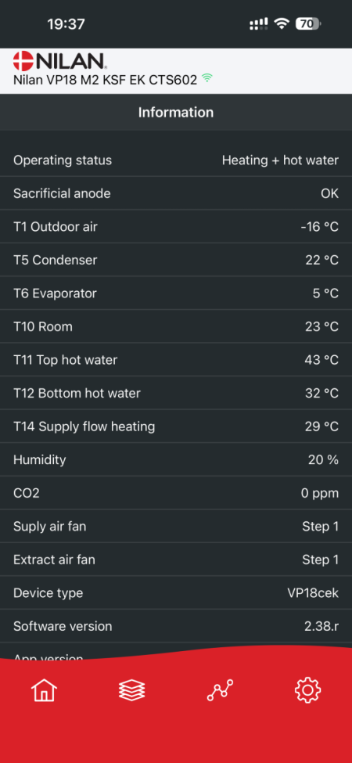The height and width of the screenshot is (763, 352).
Task: Tap the Software version row
Action: (176, 626)
